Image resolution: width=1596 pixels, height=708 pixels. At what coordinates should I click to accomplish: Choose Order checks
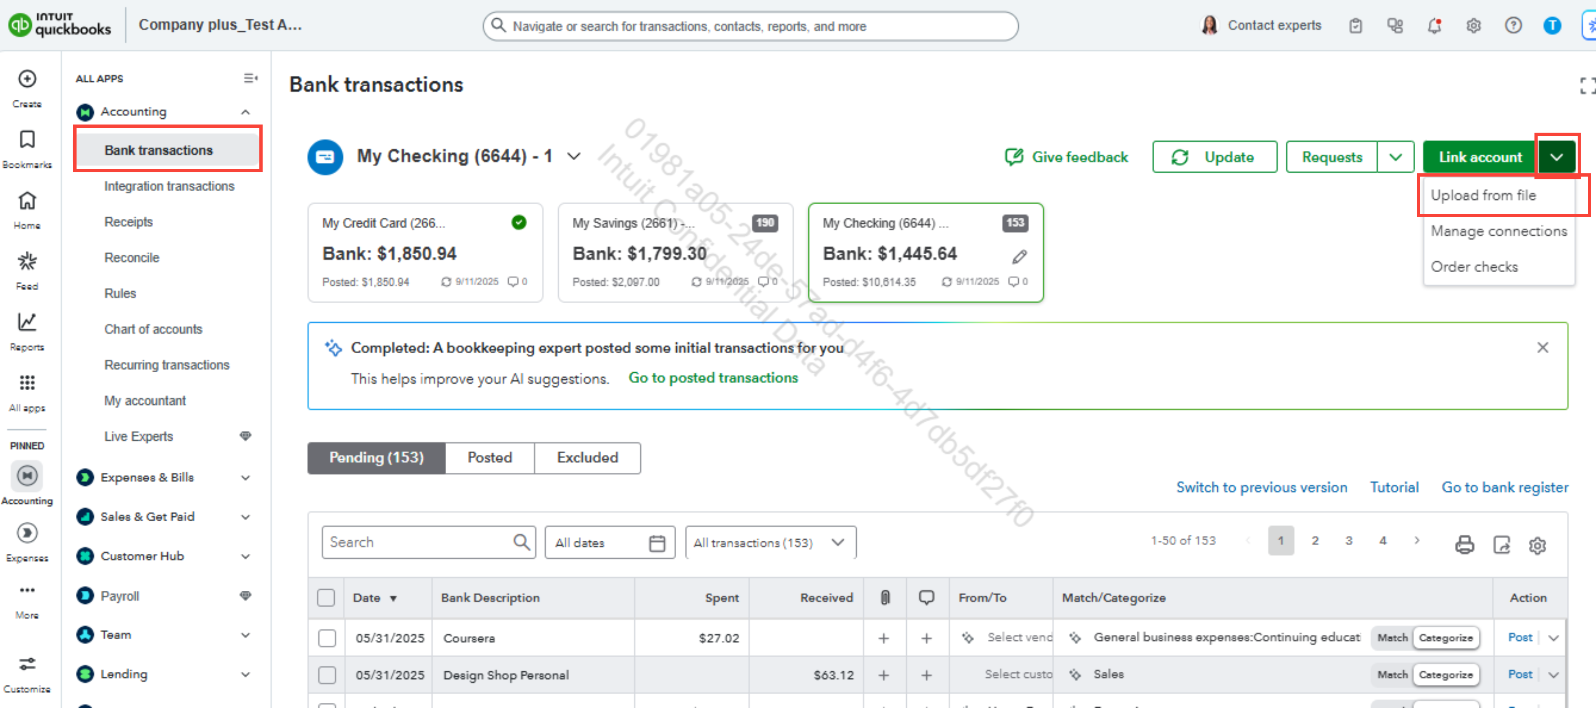coord(1475,267)
